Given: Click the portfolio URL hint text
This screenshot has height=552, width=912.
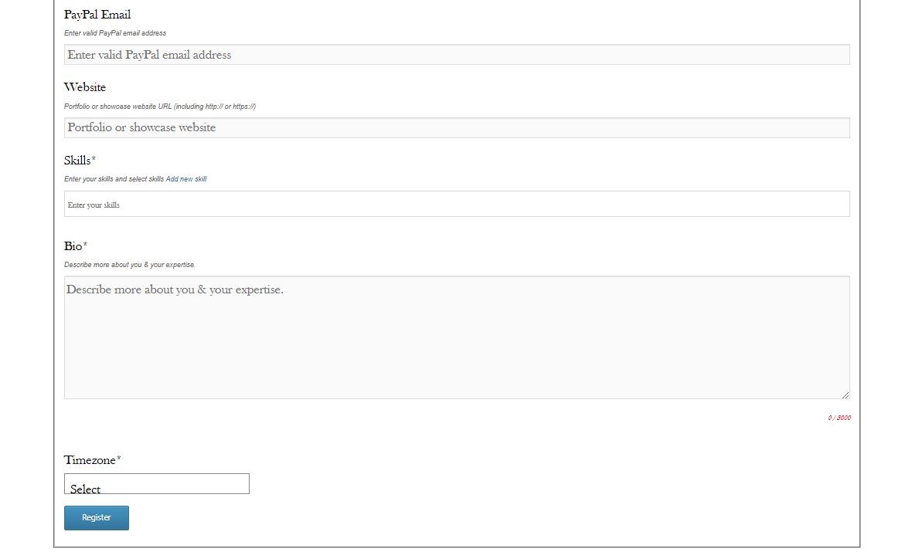Looking at the screenshot, I should (160, 107).
